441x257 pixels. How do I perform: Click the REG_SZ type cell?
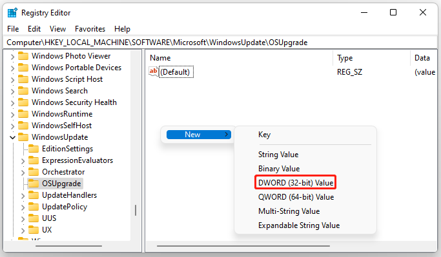click(x=349, y=72)
